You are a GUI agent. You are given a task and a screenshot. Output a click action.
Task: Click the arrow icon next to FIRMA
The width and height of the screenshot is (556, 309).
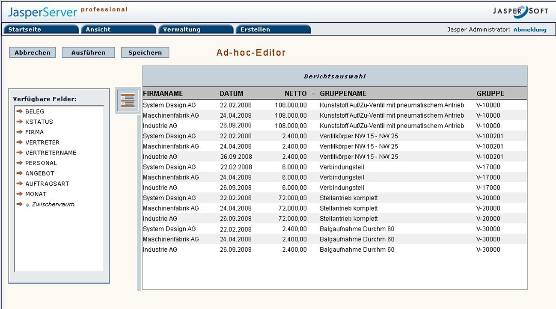(20, 132)
